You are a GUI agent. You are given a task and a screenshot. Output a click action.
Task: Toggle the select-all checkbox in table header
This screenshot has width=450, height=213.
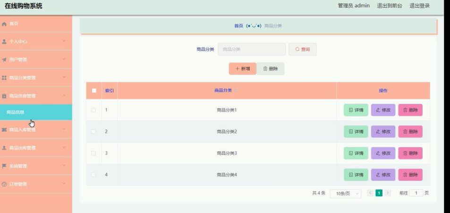(x=94, y=91)
